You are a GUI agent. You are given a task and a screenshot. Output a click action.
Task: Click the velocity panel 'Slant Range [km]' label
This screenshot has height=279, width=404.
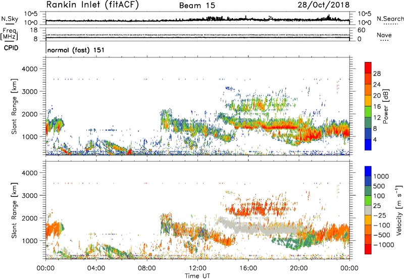pos(14,211)
